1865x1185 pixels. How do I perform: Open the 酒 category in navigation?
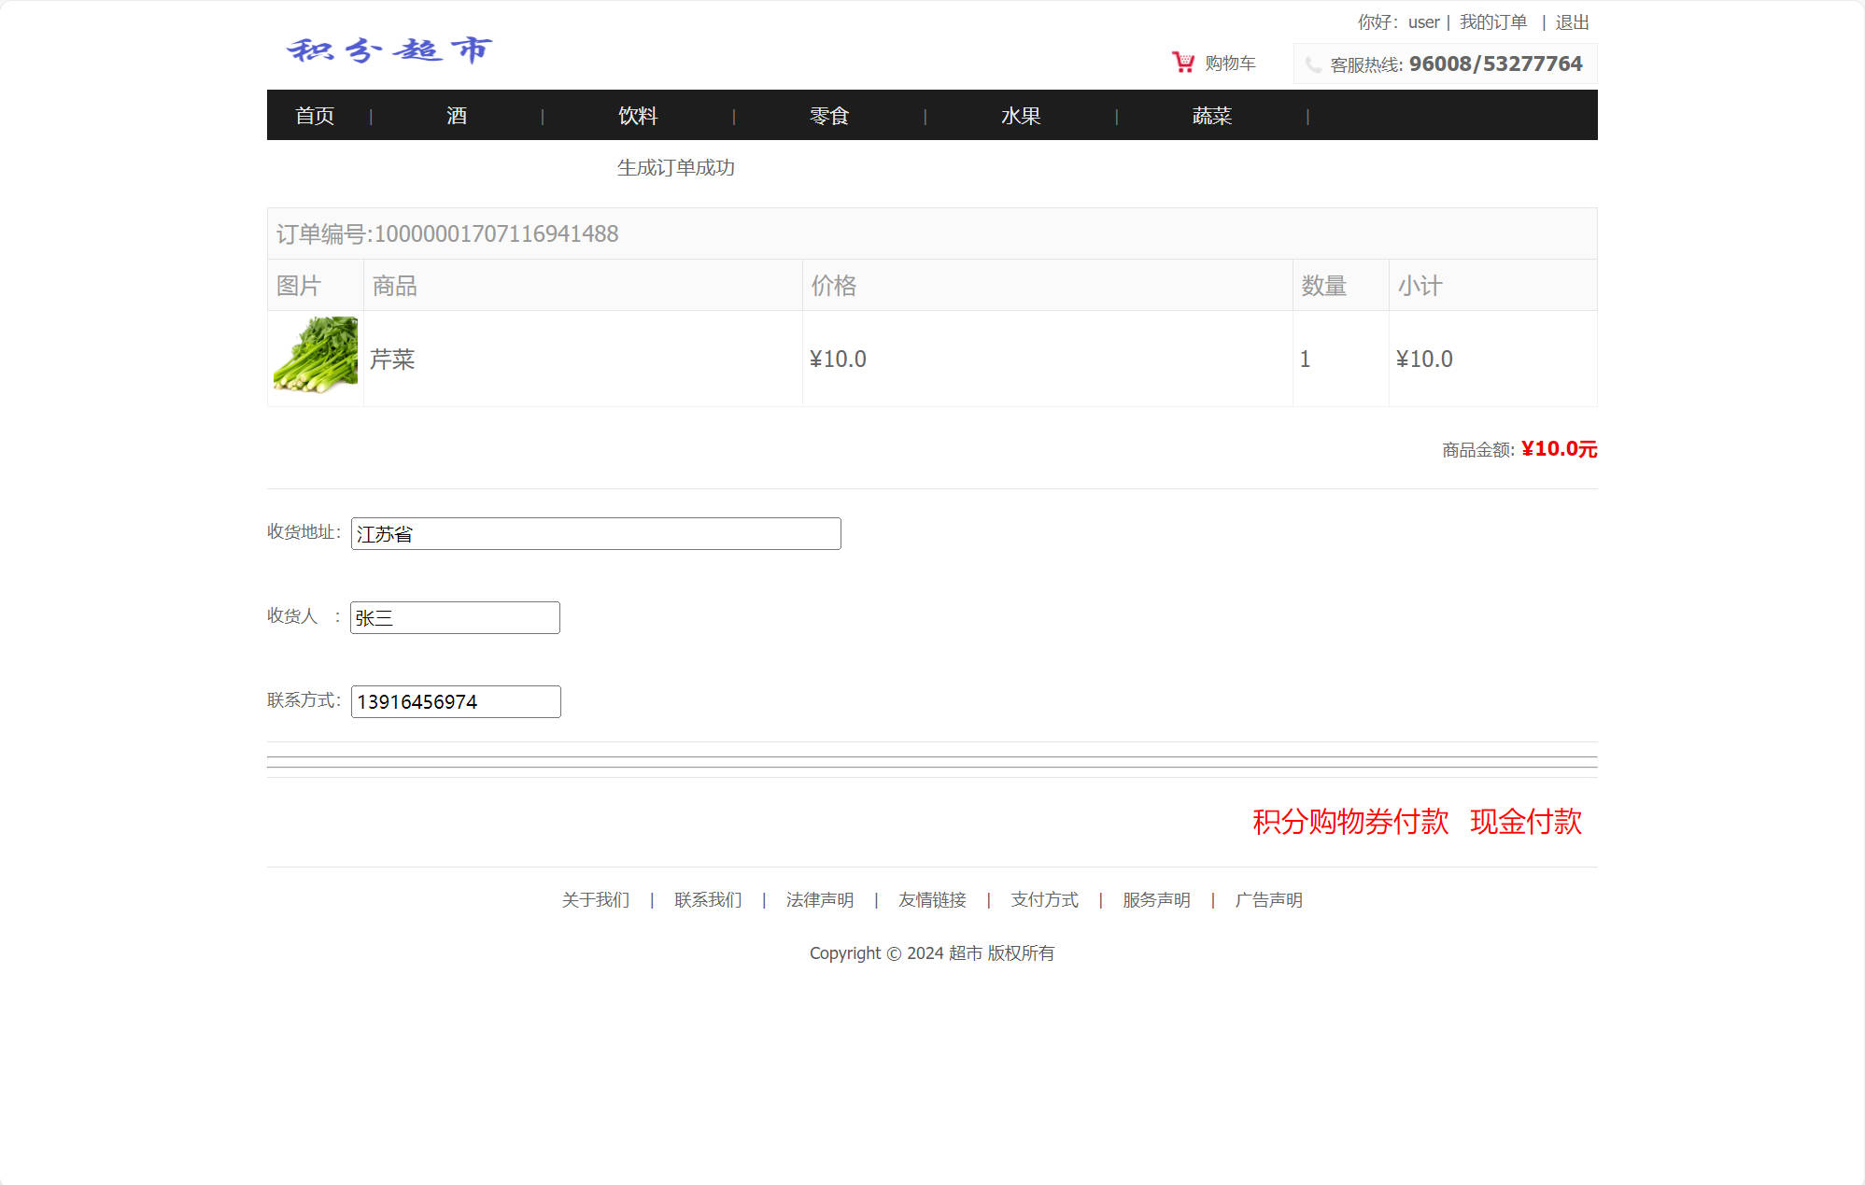[457, 116]
